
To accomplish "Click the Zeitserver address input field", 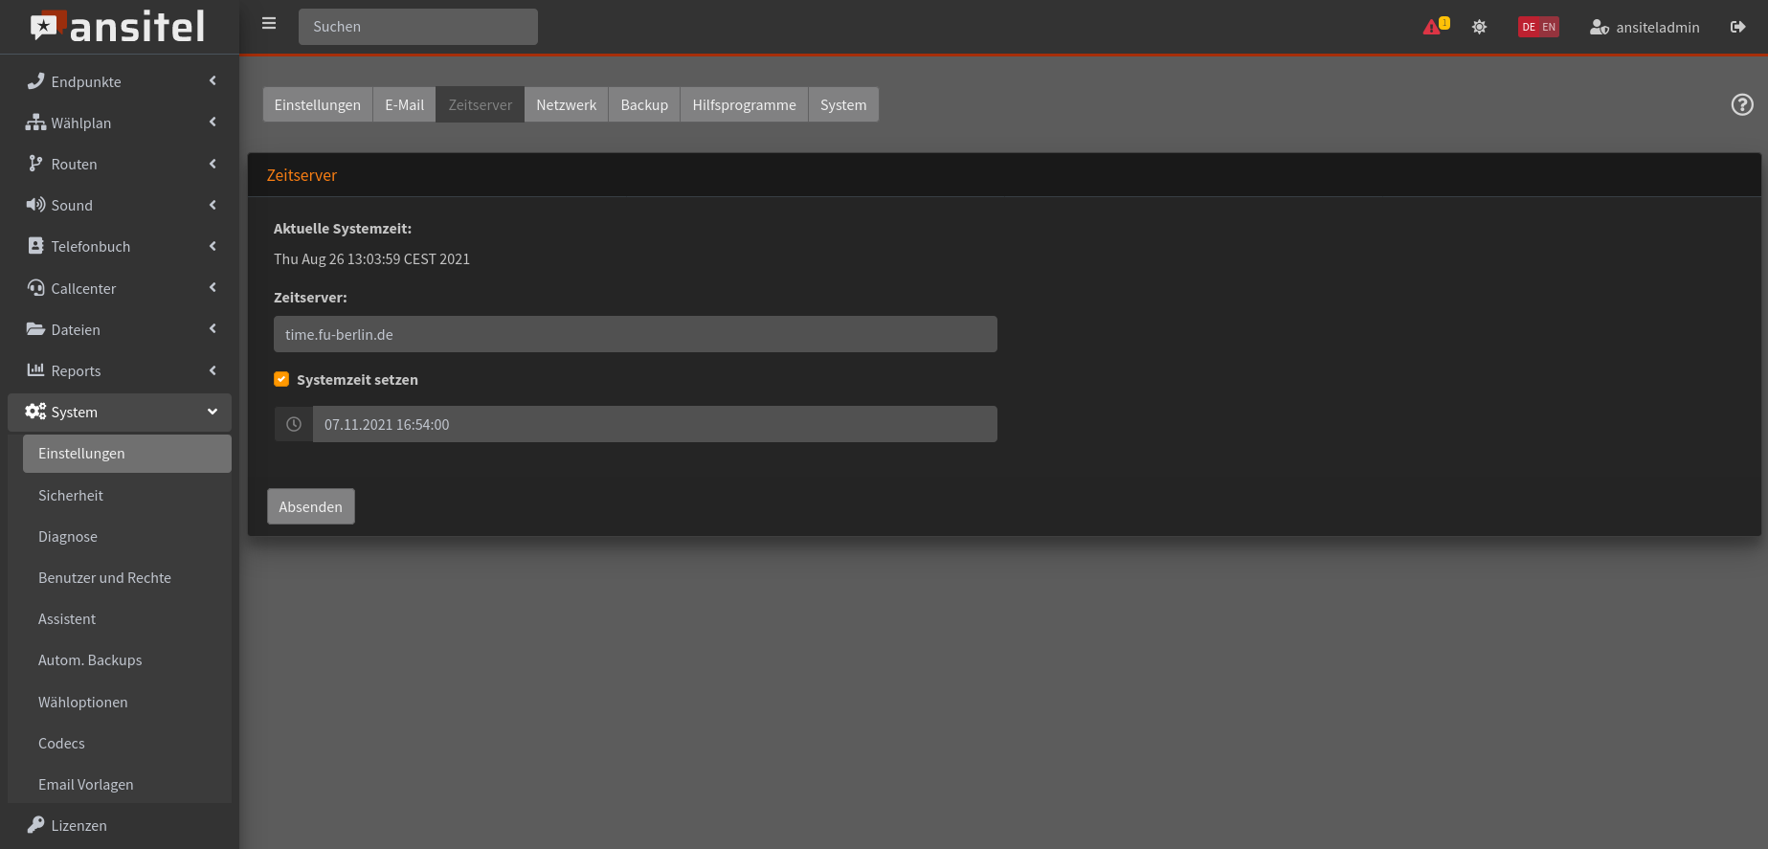I will [x=635, y=334].
